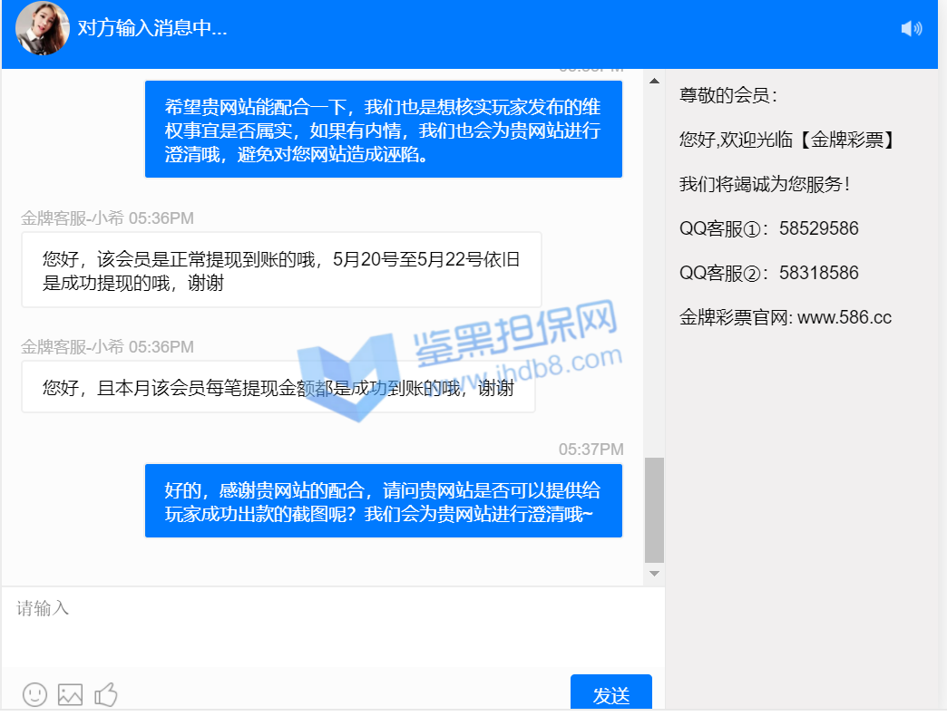Click the 对方输入消息中... header status text
Image resolution: width=947 pixels, height=716 pixels.
pyautogui.click(x=152, y=28)
